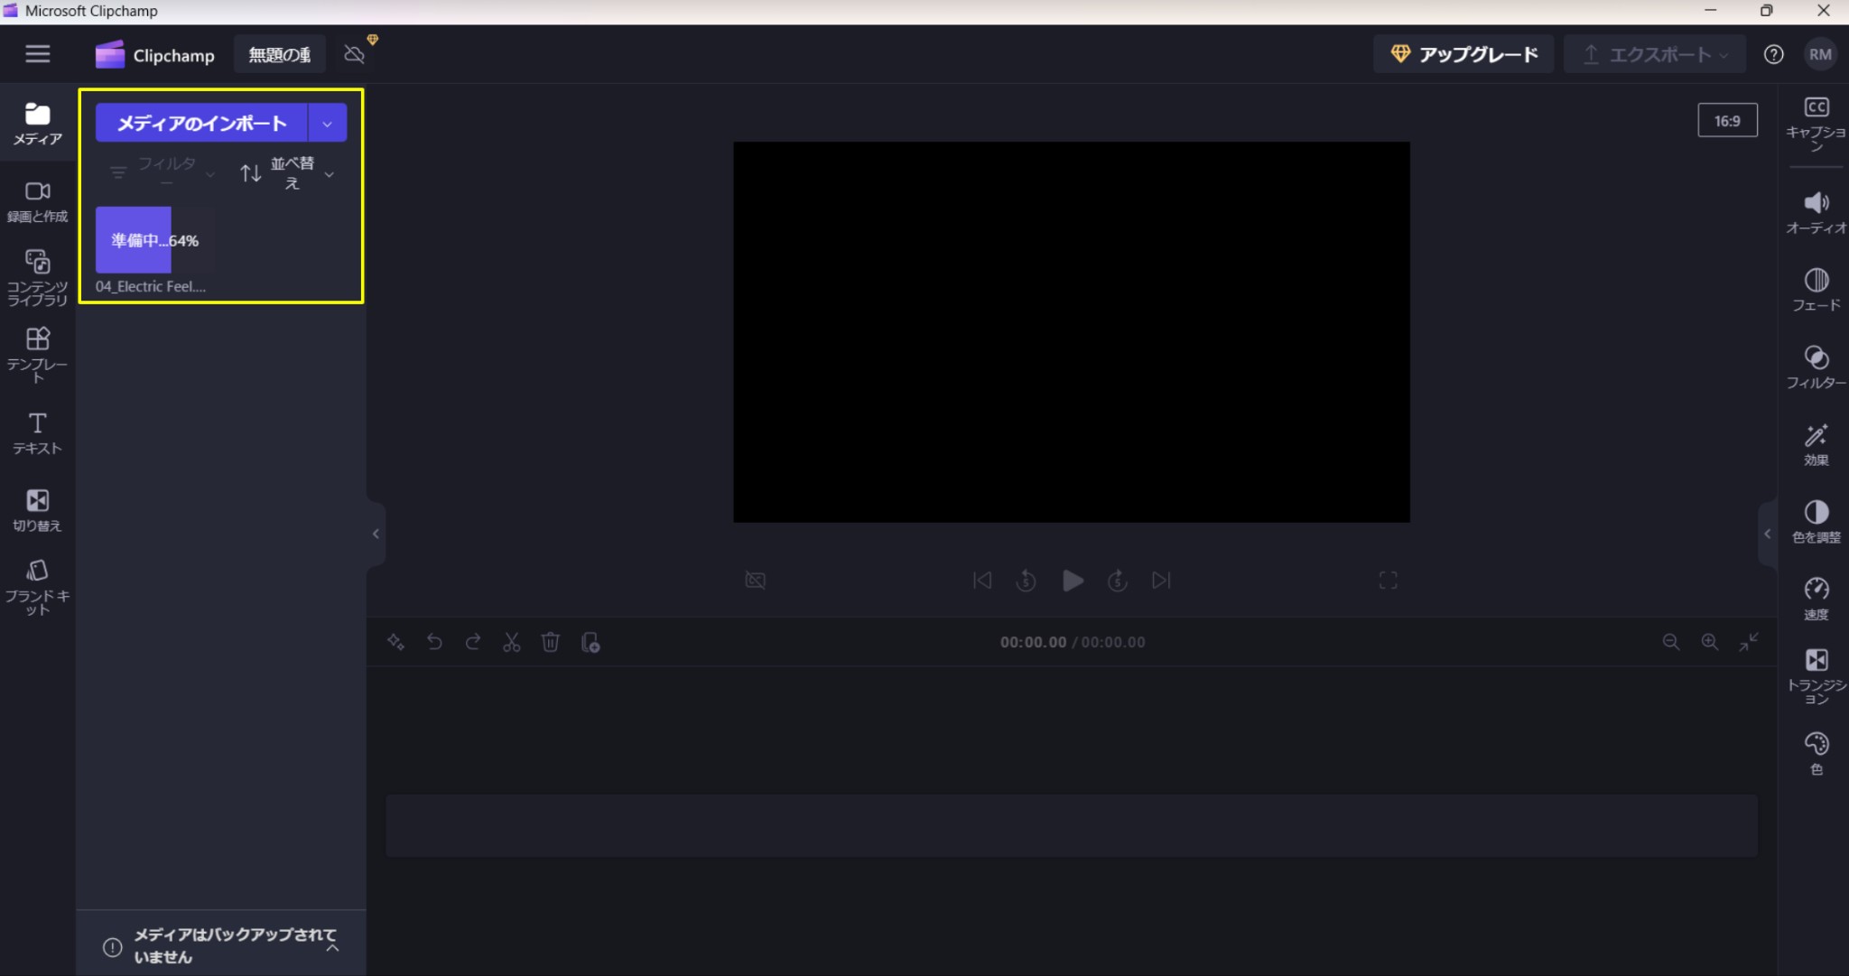The image size is (1849, 976).
Task: Enter fullscreen preview mode
Action: tap(1388, 580)
